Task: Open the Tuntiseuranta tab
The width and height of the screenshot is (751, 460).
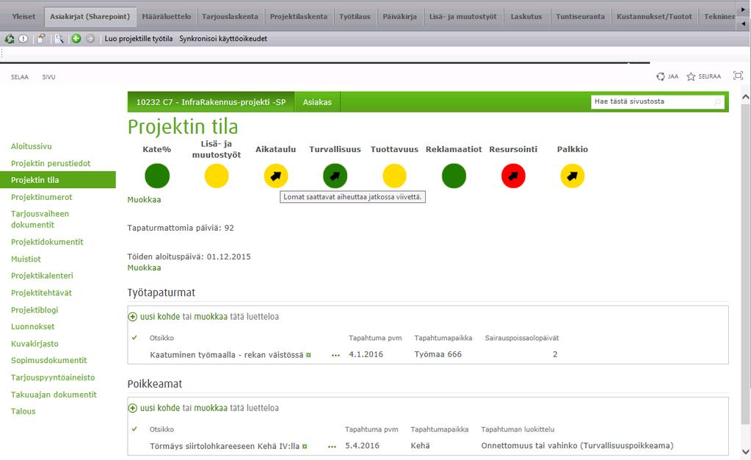Action: coord(580,17)
